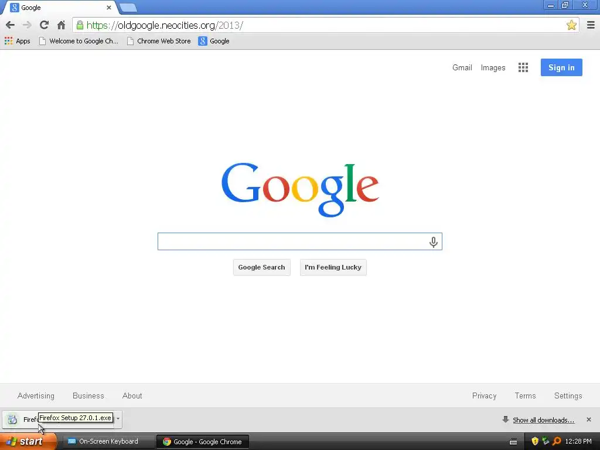Click the Google Search button
600x450 pixels.
[x=262, y=267]
